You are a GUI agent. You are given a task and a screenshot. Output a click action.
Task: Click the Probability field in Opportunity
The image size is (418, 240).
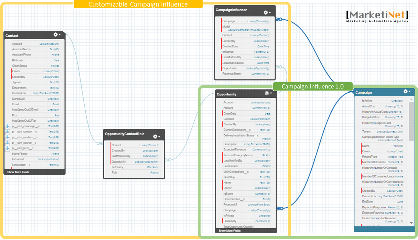(x=247, y=221)
